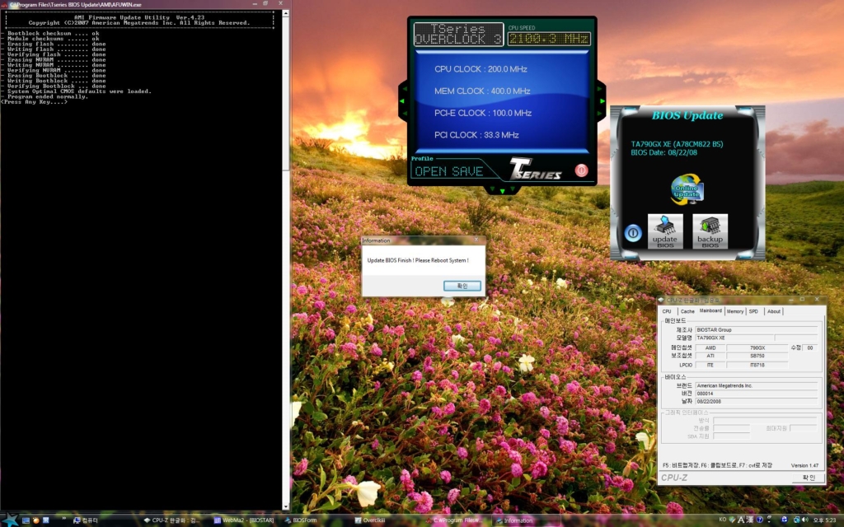The height and width of the screenshot is (527, 844).
Task: Switch to WebMa2 - [BIOSTAR] taskbar item
Action: (244, 520)
